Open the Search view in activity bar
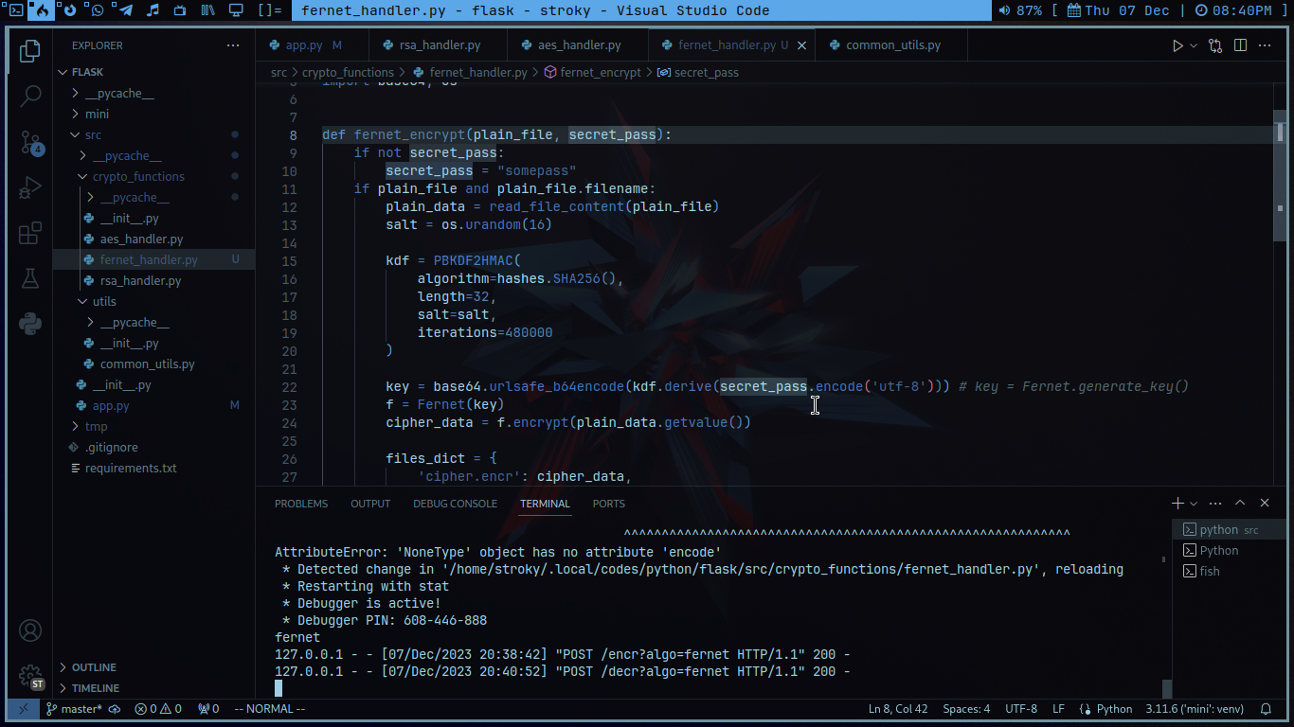Screen dimensions: 1294x727 pos(30,96)
